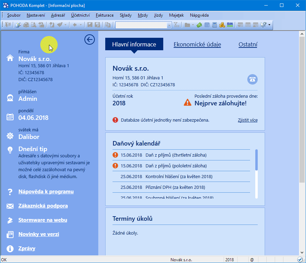This screenshot has height=263, width=306.
Task: Click the print preview toolbar icon
Action: (34, 25)
